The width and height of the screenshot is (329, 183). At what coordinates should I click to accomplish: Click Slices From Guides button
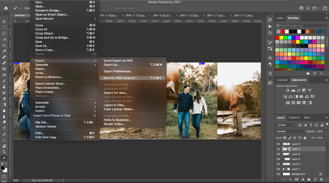pyautogui.click(x=124, y=8)
